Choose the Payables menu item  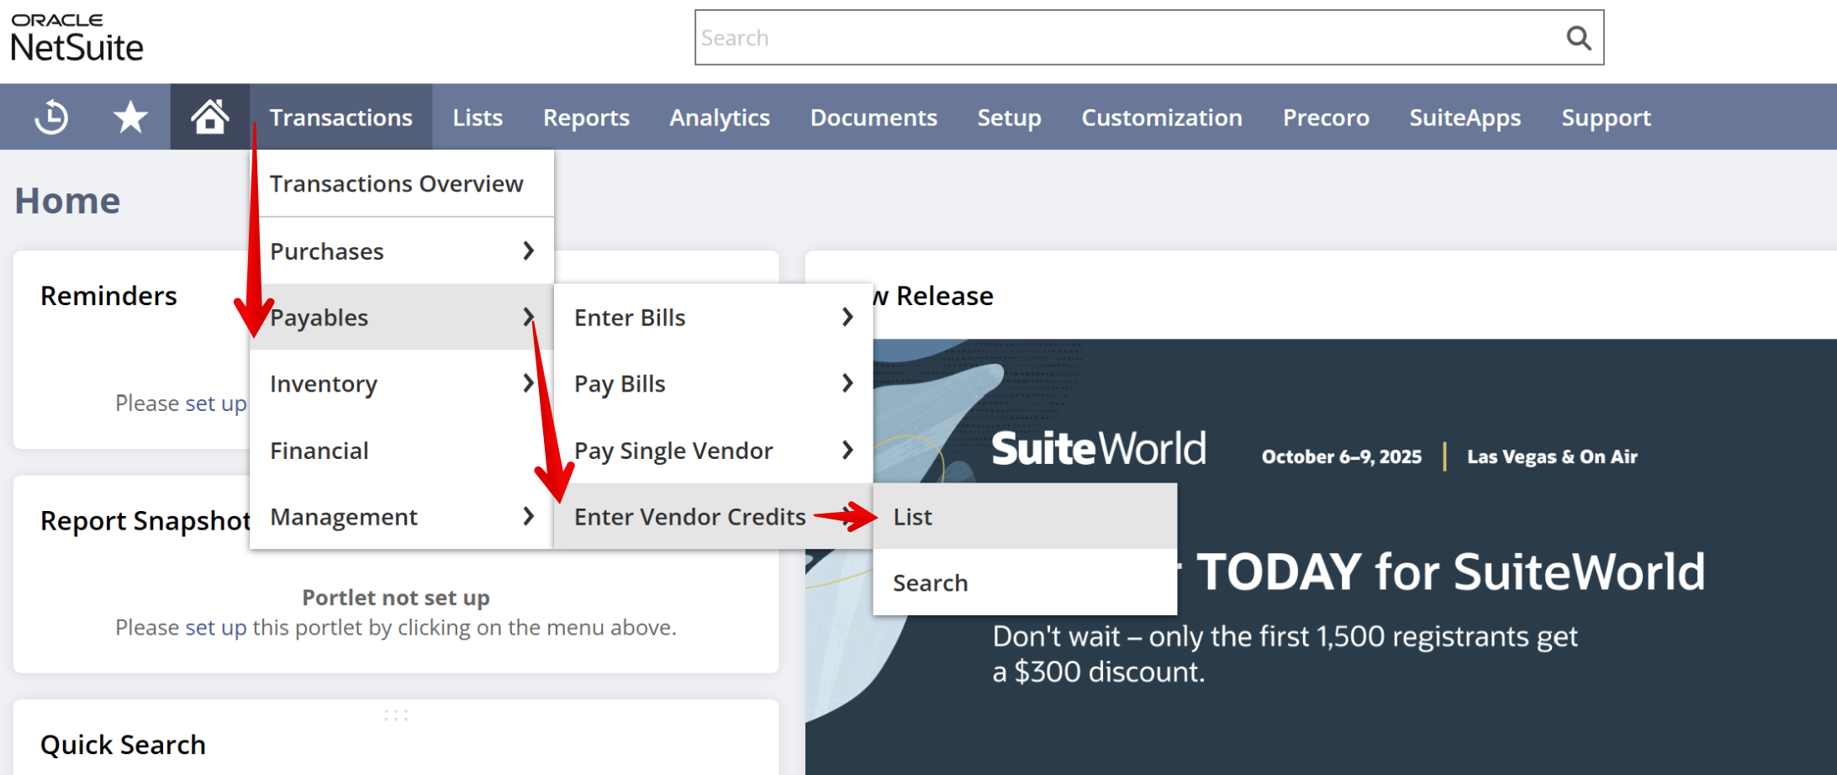[x=402, y=317]
